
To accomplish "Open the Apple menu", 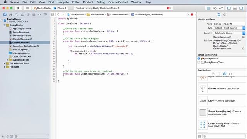I will point(5,2).
